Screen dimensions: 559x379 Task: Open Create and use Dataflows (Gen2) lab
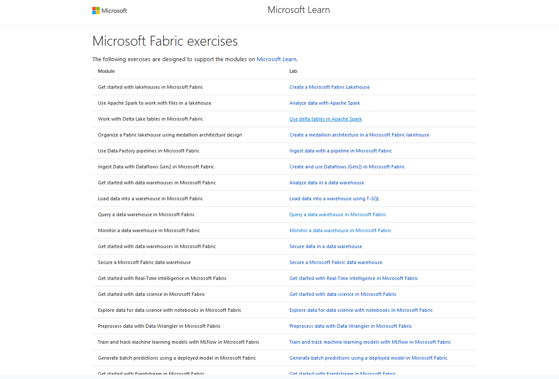(x=347, y=167)
